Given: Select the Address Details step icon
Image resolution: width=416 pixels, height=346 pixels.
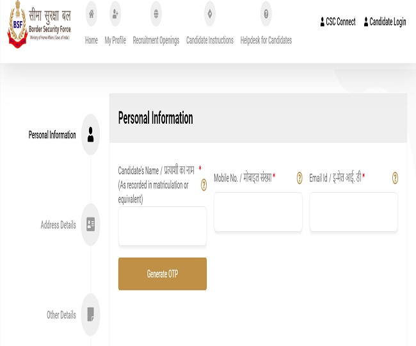Looking at the screenshot, I should [x=90, y=224].
